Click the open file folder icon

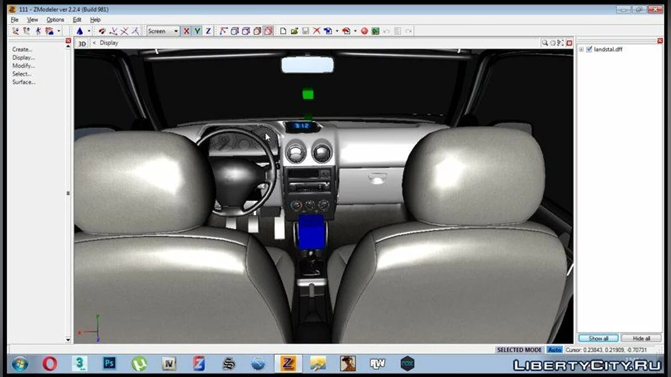coord(294,31)
